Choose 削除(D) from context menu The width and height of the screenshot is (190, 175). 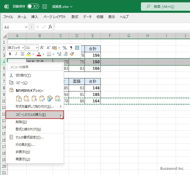pyautogui.click(x=35, y=122)
